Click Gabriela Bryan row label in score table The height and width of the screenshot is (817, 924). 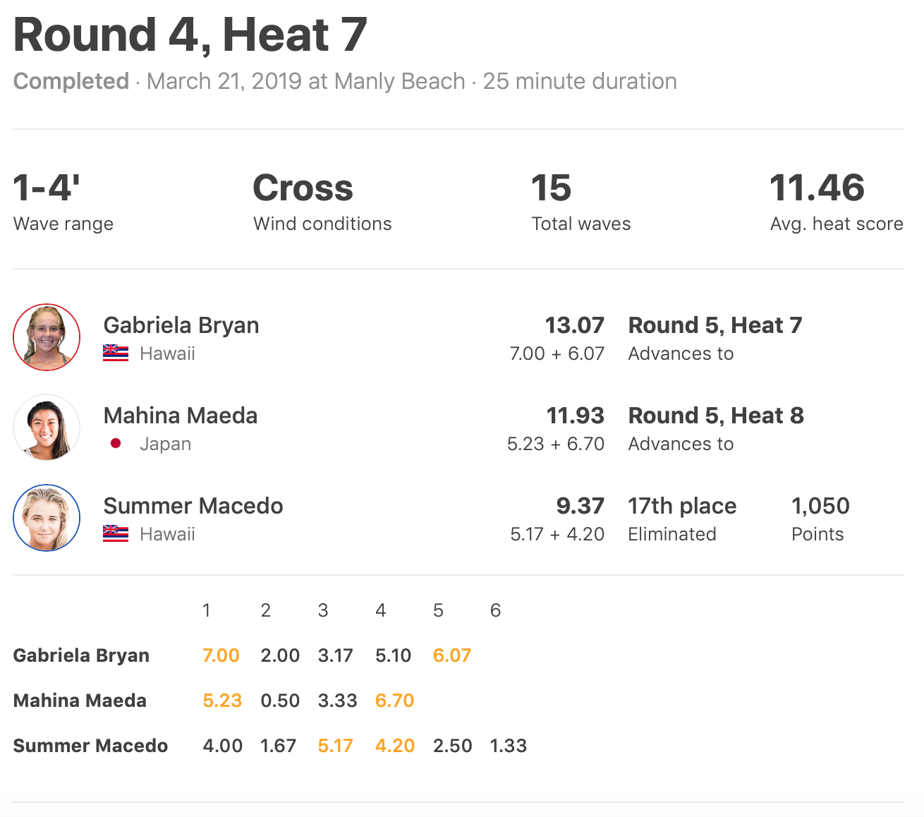pyautogui.click(x=81, y=655)
